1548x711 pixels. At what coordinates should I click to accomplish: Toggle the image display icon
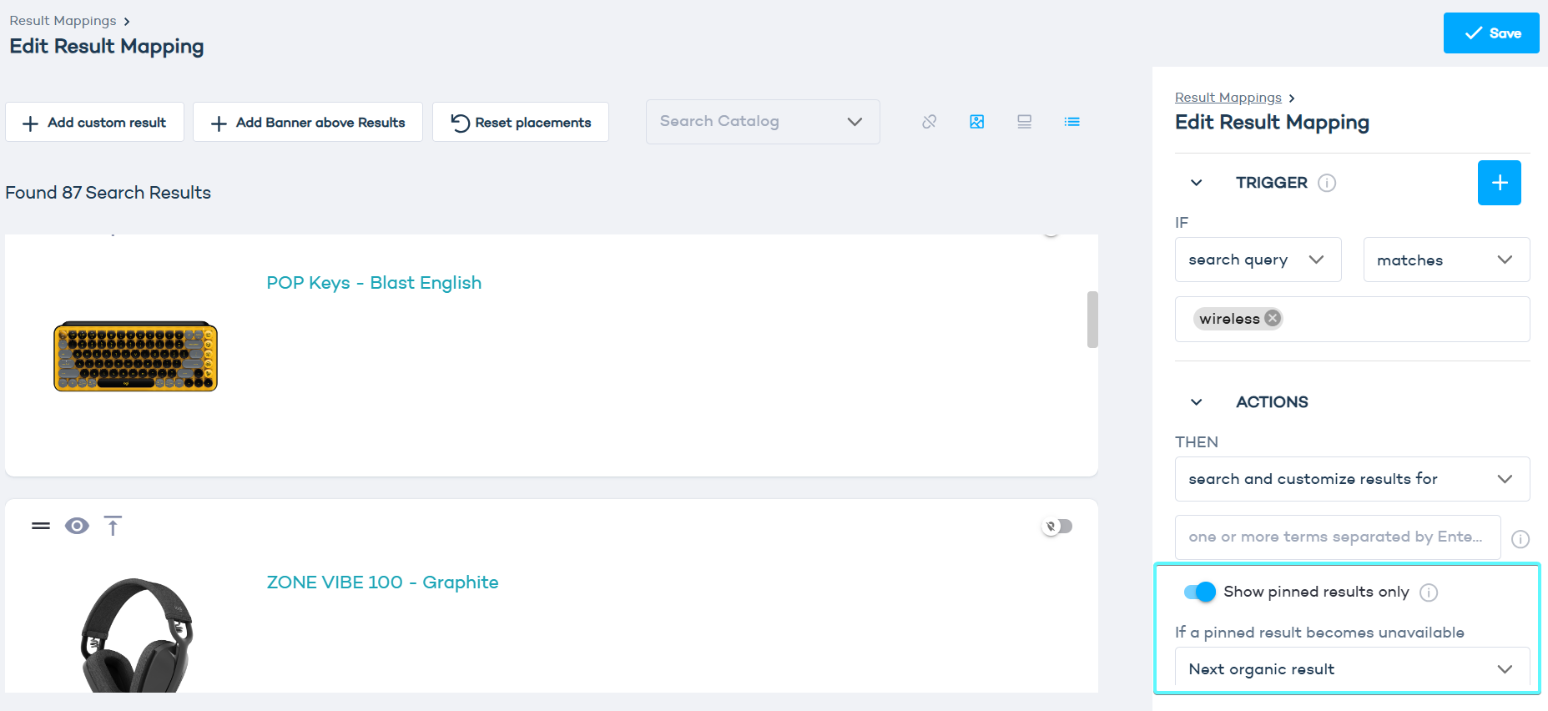click(976, 122)
